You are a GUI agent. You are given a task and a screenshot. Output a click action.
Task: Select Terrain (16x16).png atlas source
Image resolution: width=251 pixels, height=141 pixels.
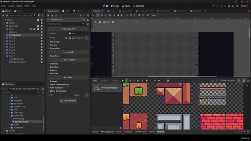coord(107,88)
